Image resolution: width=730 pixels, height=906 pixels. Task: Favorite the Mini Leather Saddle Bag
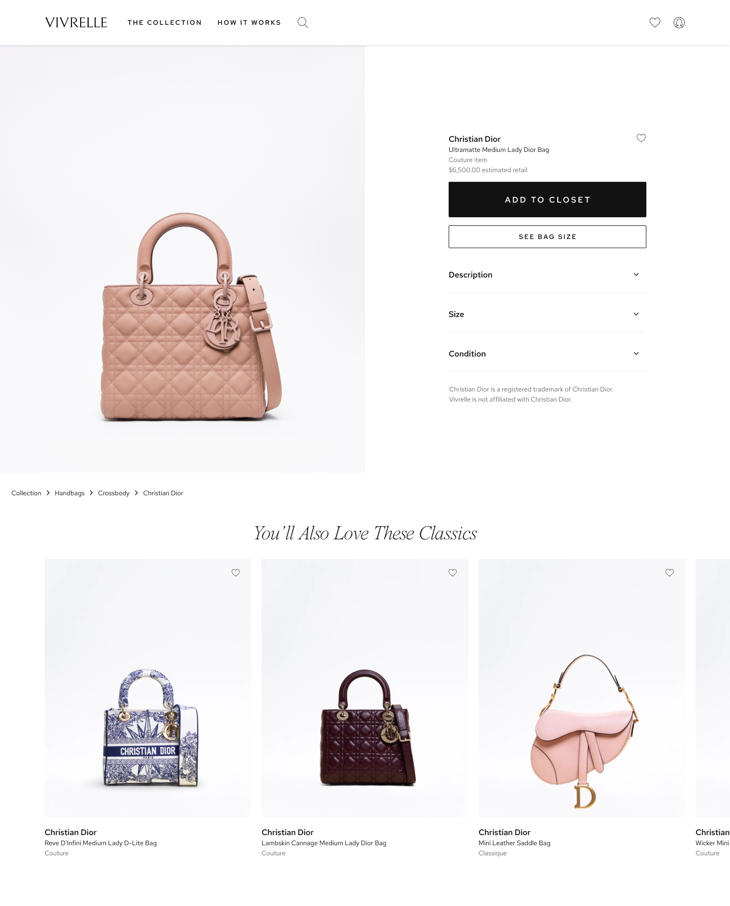tap(670, 573)
